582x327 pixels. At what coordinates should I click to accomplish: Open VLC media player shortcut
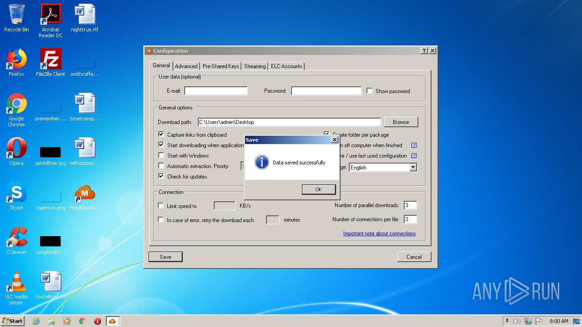(16, 288)
